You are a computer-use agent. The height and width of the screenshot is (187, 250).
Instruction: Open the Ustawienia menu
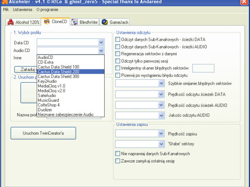pyautogui.click(x=22, y=9)
